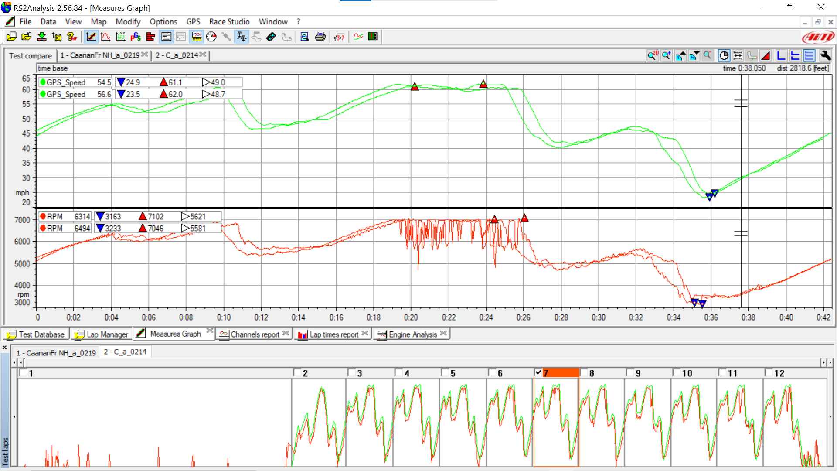Select the 1 - CaananFr NH_a_0219 test tab
837x471 pixels.
(100, 55)
